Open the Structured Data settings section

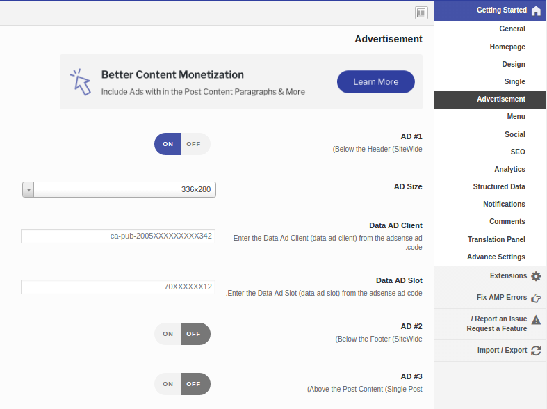499,186
